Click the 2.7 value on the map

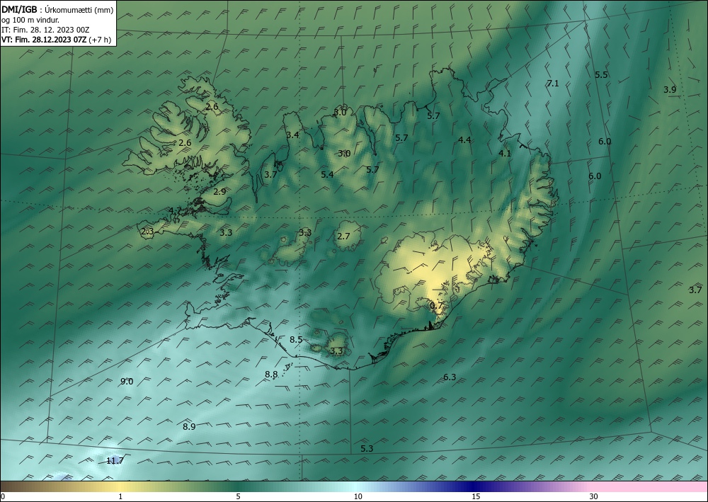click(x=343, y=236)
